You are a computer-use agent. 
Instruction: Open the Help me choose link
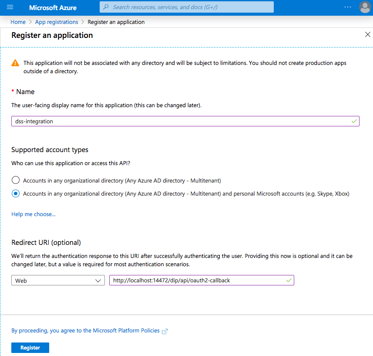click(x=33, y=214)
